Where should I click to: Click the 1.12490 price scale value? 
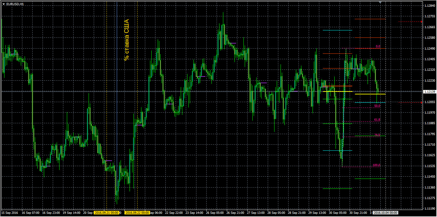(430, 49)
